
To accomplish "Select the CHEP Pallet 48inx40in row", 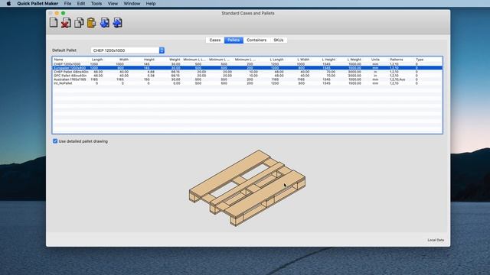I will pos(247,72).
